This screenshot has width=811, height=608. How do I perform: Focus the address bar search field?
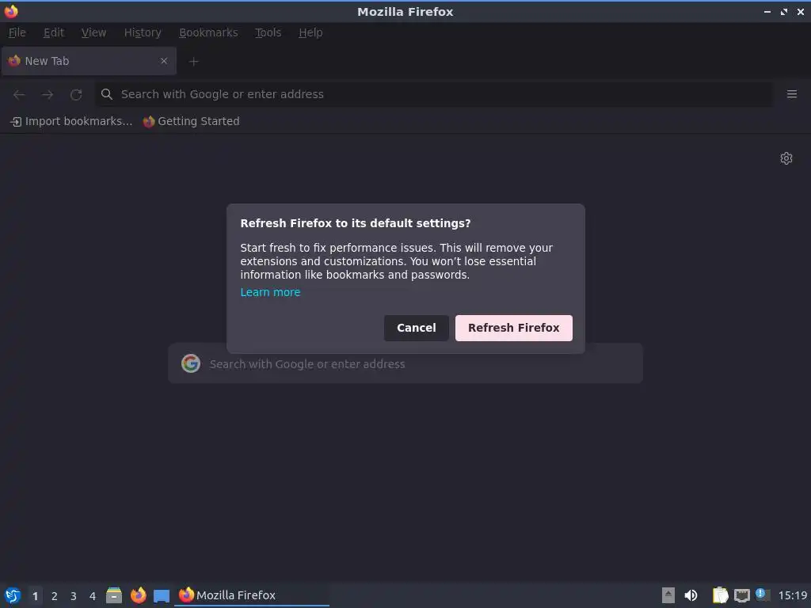[435, 94]
